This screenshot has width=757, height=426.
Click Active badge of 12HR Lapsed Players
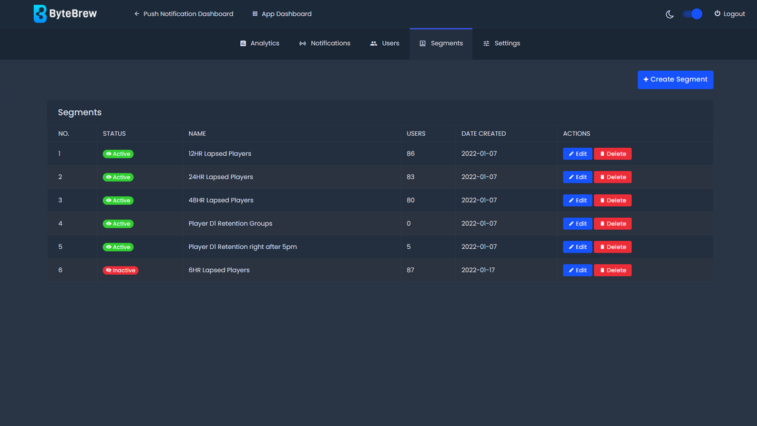(x=118, y=154)
